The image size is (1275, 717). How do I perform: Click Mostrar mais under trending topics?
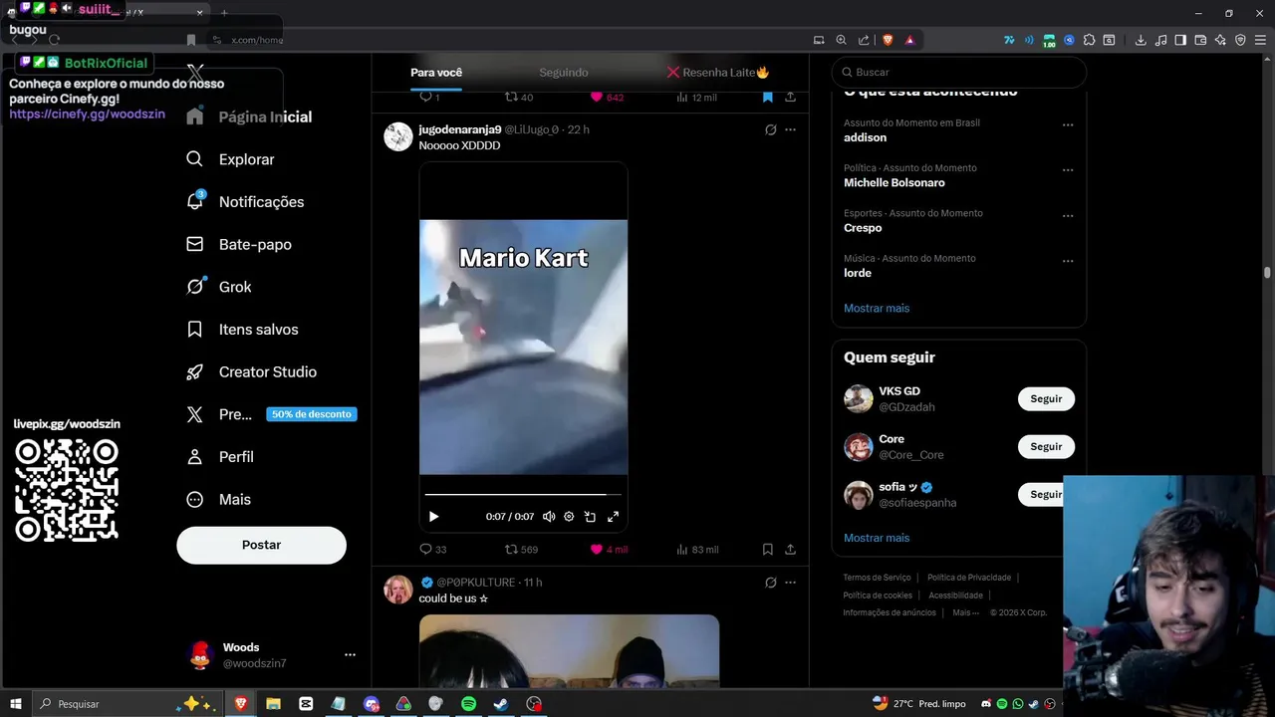[877, 308]
